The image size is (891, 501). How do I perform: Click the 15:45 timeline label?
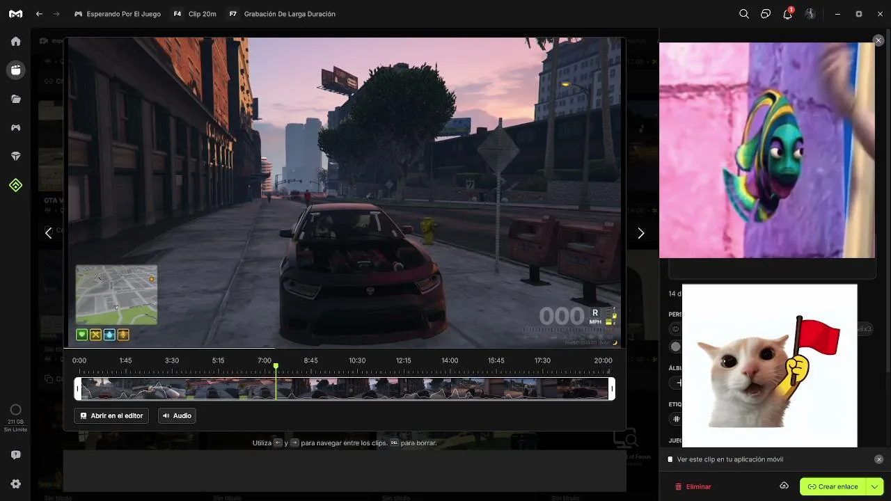pyautogui.click(x=496, y=360)
